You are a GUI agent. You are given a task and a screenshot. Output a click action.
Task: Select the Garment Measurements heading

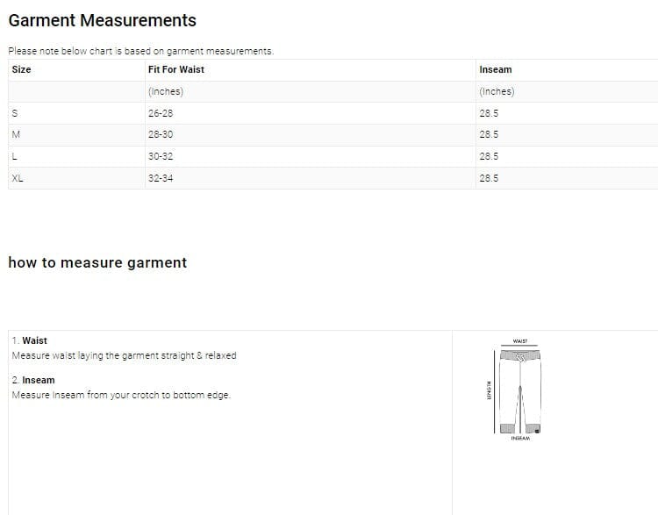point(102,20)
